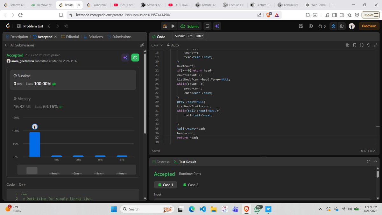
Task: Open Brave Wallet icon
Action: (x=342, y=15)
